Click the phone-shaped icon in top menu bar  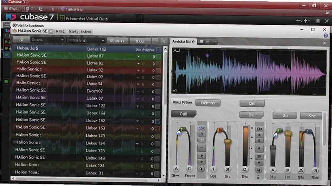tap(41, 9)
